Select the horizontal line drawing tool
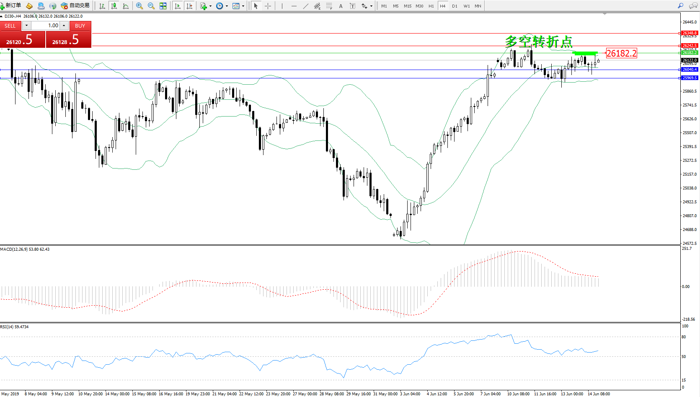The image size is (700, 397). point(294,6)
